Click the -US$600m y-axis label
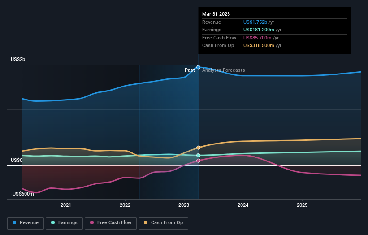The width and height of the screenshot is (368, 235). tap(22, 194)
